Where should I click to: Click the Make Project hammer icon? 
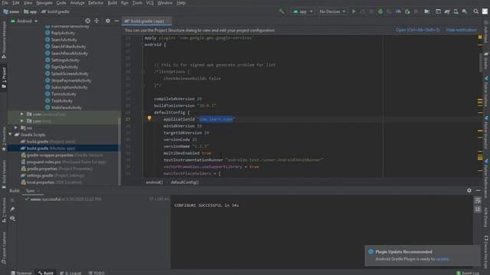click(282, 11)
